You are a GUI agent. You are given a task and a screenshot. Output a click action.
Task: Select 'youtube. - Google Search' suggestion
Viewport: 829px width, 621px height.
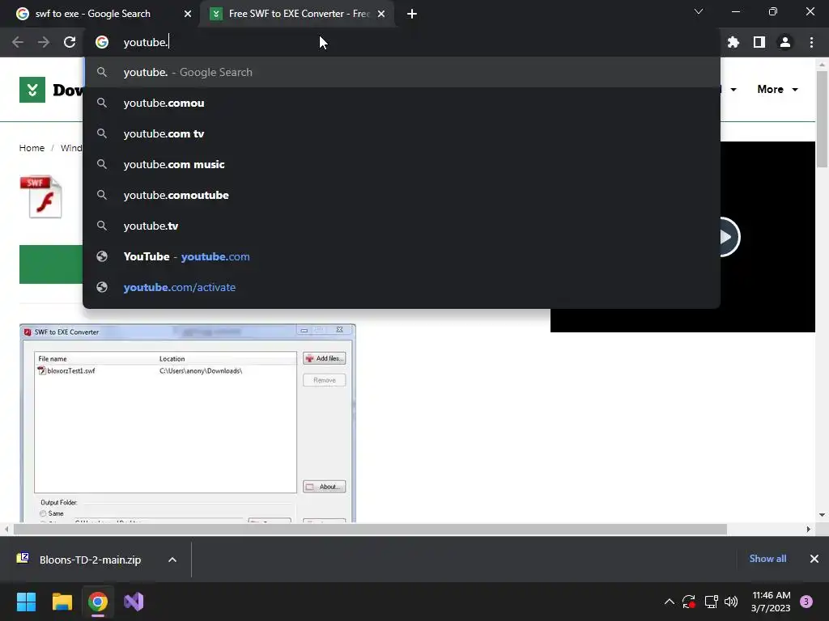coord(402,72)
